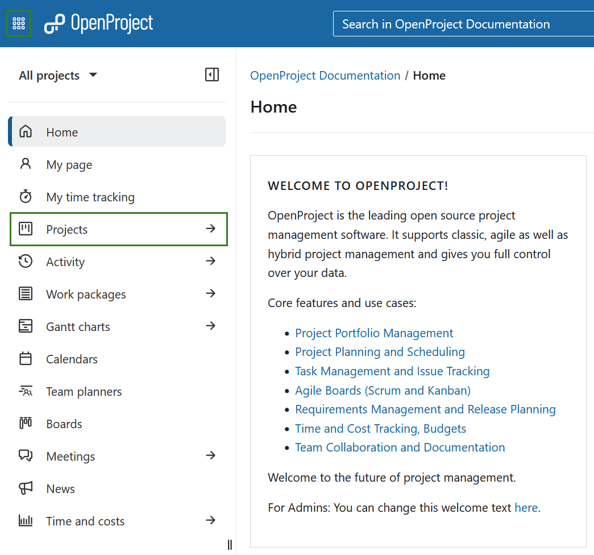The image size is (594, 555).
Task: Click the OpenProject logo
Action: point(98,23)
